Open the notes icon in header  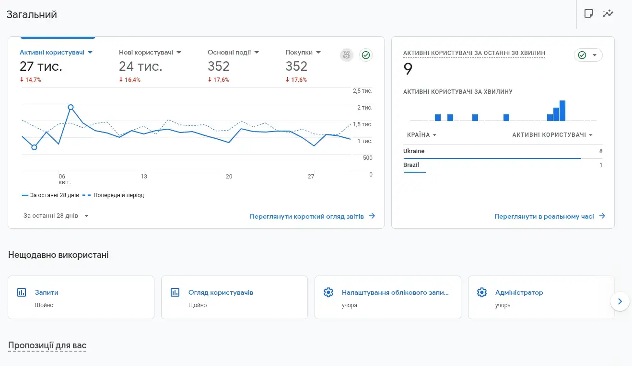[x=589, y=13]
